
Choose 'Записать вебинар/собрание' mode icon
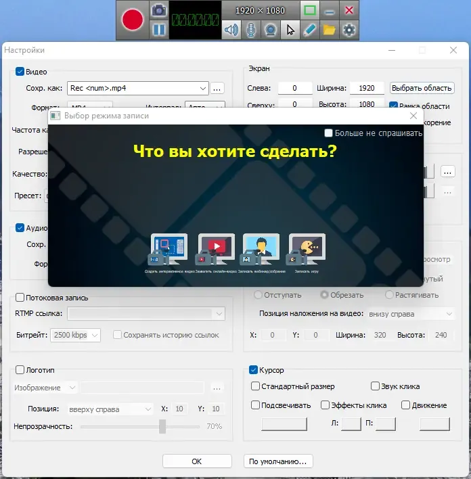[261, 249]
